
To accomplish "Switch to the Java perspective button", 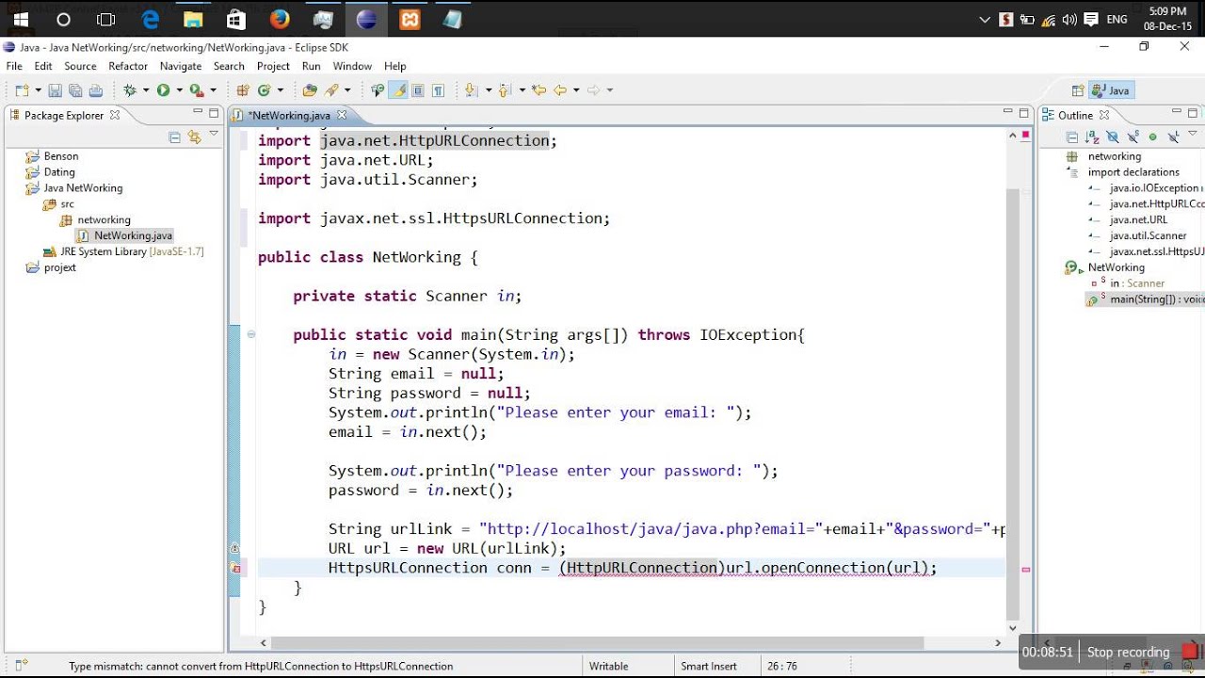I will [x=1111, y=90].
